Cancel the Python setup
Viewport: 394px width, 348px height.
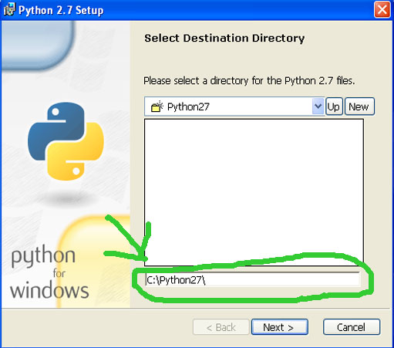point(352,327)
